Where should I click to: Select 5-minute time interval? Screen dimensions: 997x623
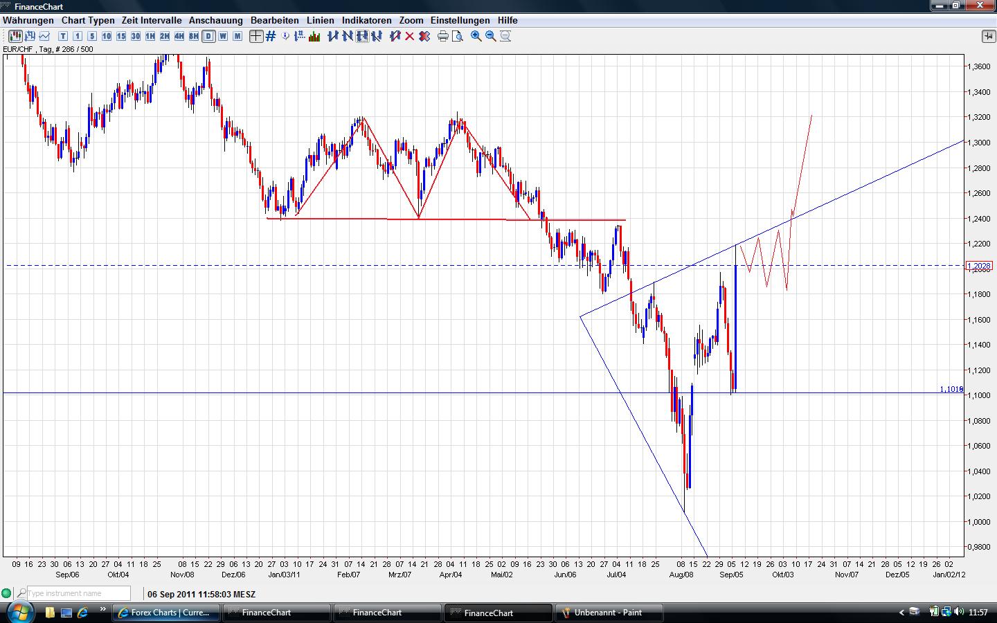[92, 36]
